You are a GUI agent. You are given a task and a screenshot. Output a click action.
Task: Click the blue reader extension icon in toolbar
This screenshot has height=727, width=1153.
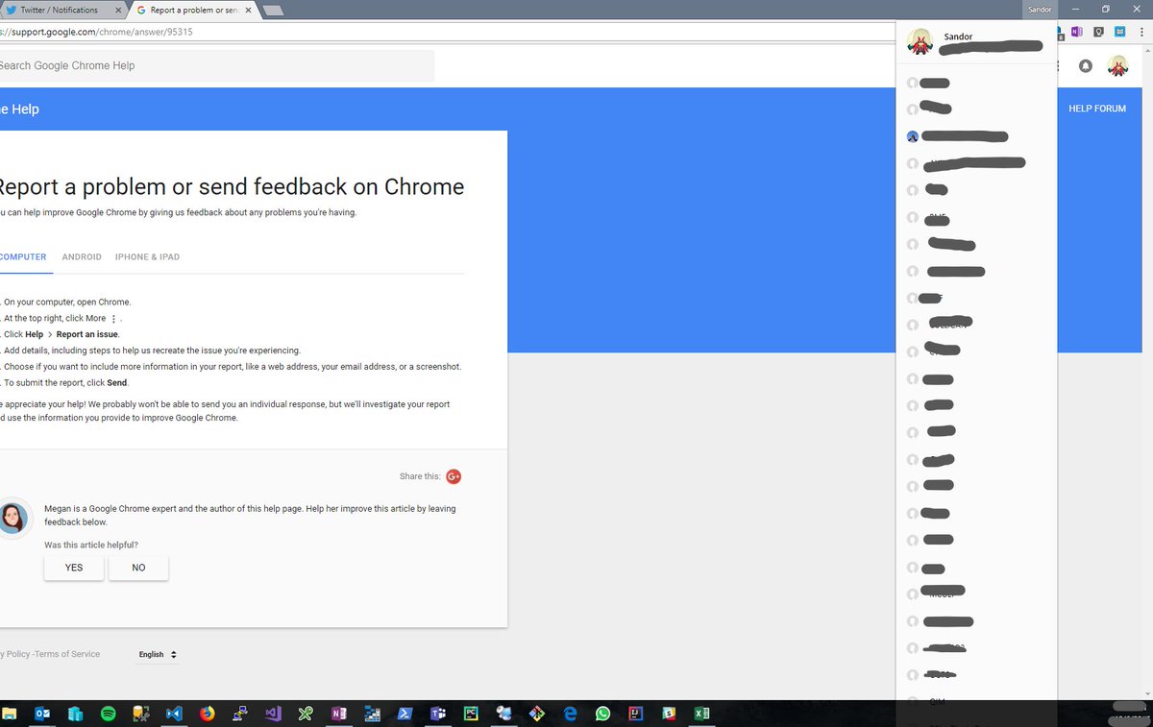coord(1119,32)
